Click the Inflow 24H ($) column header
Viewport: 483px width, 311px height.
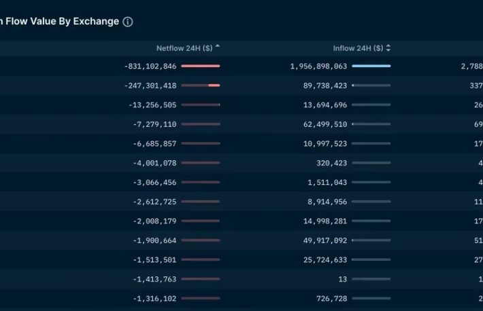click(358, 48)
